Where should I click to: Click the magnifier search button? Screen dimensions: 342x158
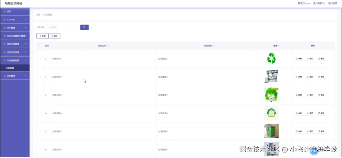pos(84,27)
